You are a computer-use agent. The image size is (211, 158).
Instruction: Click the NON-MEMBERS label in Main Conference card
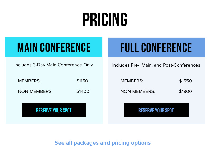(x=35, y=92)
